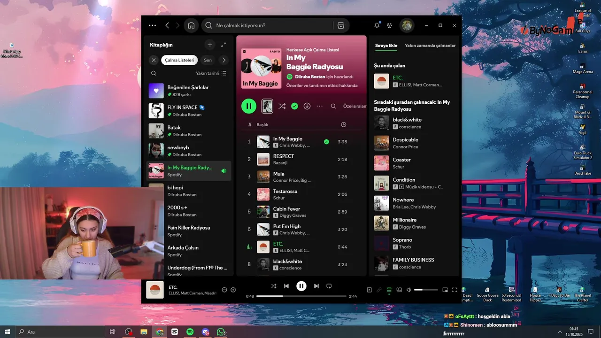Create a playlist with the plus icon
Screen dimensions: 601x338
[210, 45]
